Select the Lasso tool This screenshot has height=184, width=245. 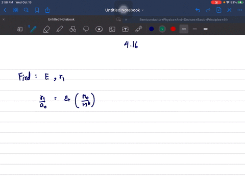86,29
